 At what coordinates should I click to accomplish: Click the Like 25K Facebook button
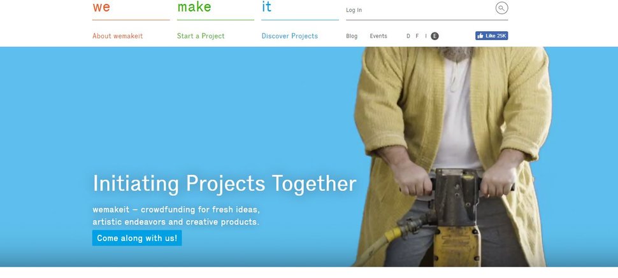[x=491, y=36]
